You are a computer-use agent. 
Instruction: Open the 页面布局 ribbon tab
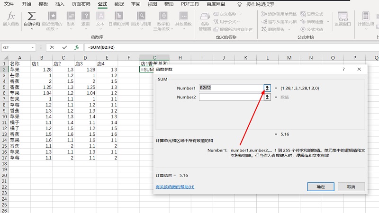[81, 4]
